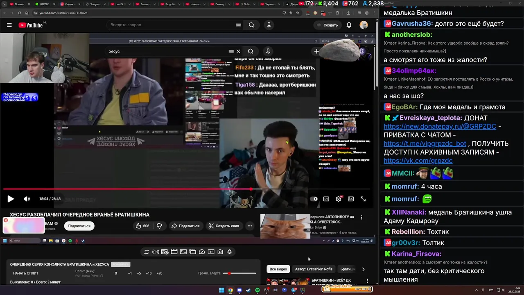
Task: Enter fullscreen mode
Action: point(363,199)
